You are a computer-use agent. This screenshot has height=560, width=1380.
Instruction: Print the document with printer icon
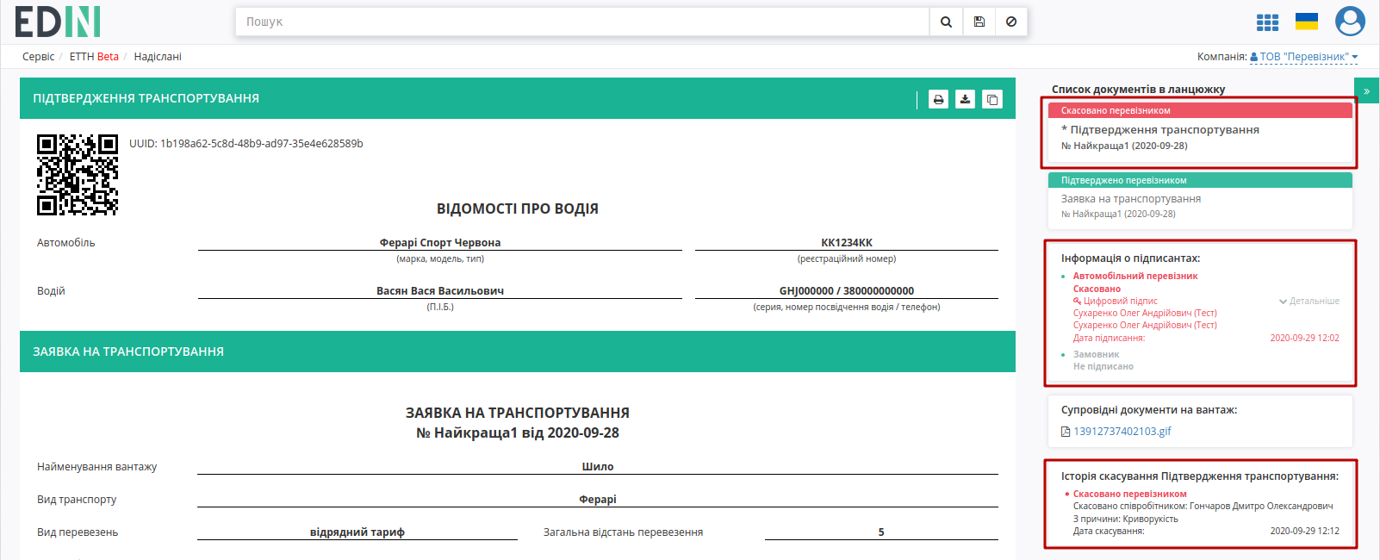coord(939,99)
